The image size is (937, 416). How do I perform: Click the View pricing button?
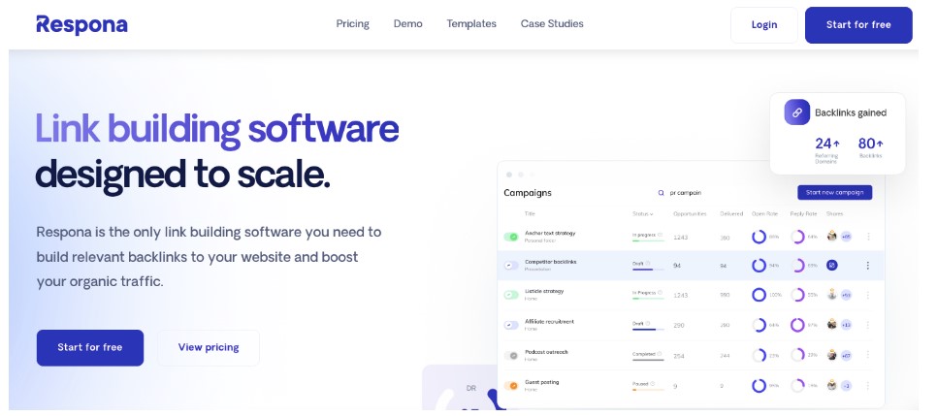tap(209, 347)
